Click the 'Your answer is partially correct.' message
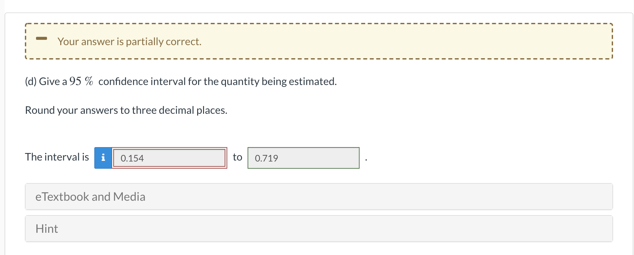634x255 pixels. (x=129, y=42)
